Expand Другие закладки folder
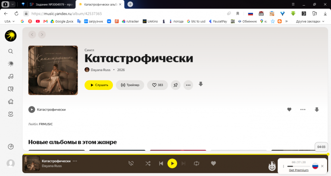The height and width of the screenshot is (176, 331). 310,21
